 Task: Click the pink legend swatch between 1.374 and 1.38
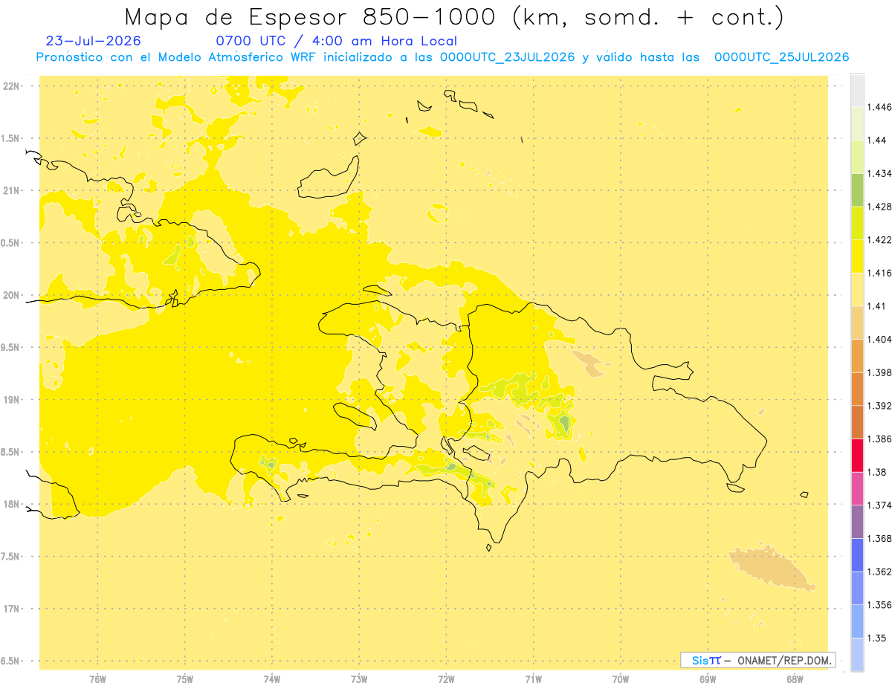[x=857, y=488]
